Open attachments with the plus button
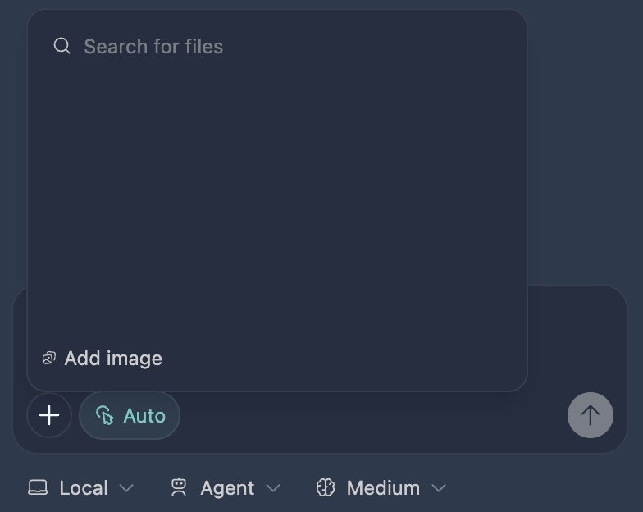Image resolution: width=643 pixels, height=512 pixels. pyautogui.click(x=49, y=415)
